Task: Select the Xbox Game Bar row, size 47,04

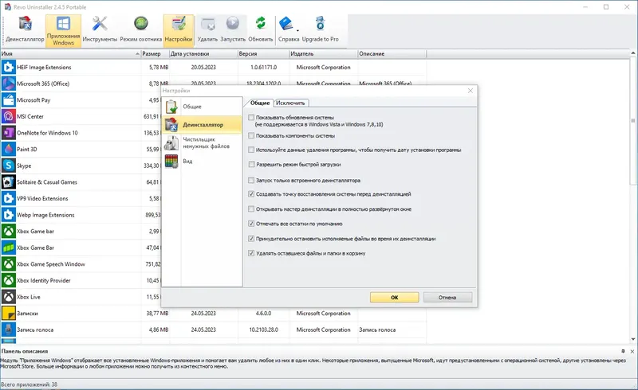Action: 81,248
